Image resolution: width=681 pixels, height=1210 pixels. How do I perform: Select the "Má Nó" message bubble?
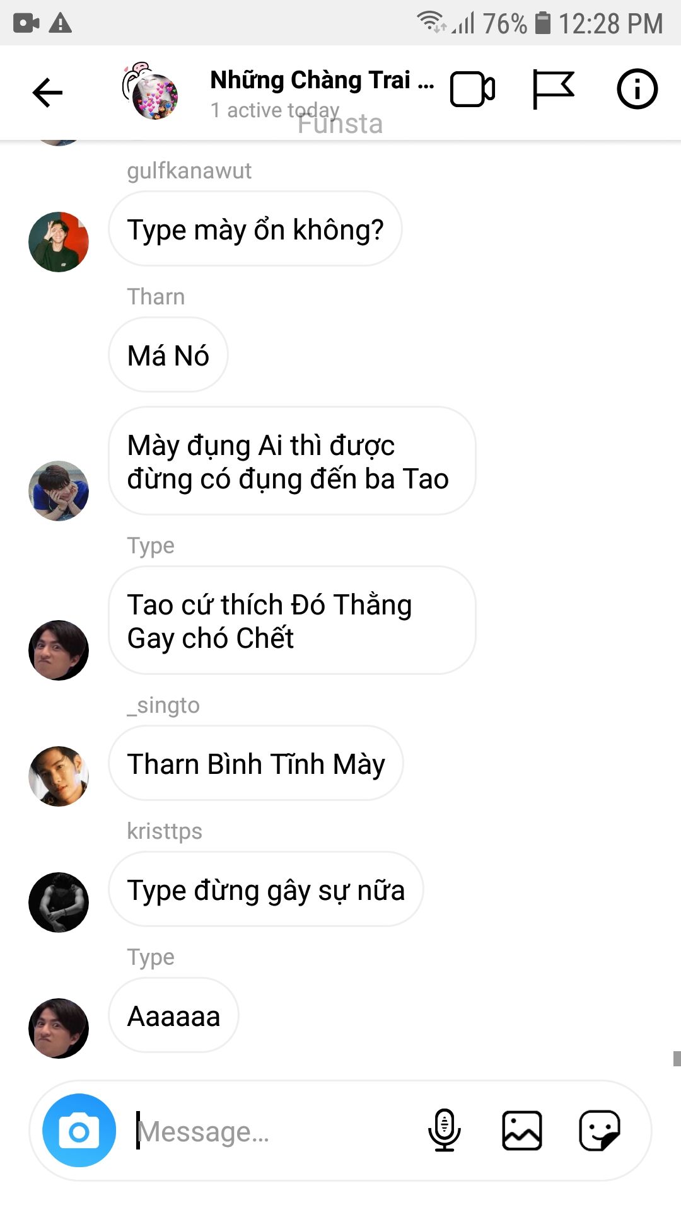pos(168,355)
